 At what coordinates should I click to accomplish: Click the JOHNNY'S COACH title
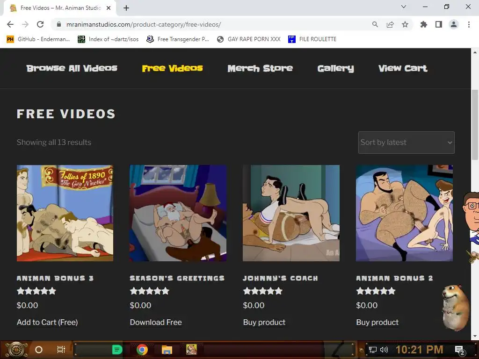(281, 278)
